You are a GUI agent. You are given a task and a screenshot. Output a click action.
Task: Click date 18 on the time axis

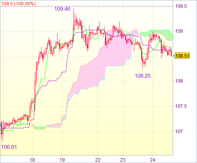click(32, 160)
